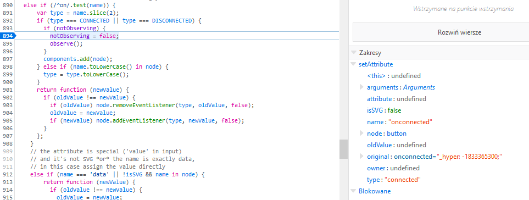Click 'name.toLowerCase() in node' on line 898
529x200 pixels.
[x=118, y=67]
